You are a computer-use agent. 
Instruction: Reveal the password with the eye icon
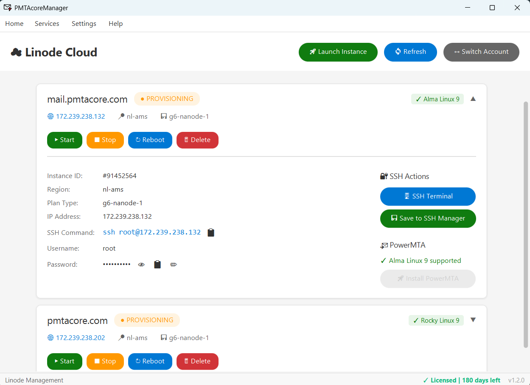pos(141,264)
